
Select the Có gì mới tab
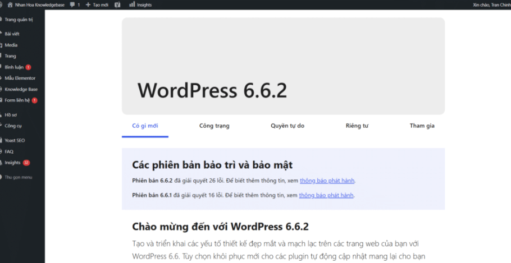[x=145, y=126]
